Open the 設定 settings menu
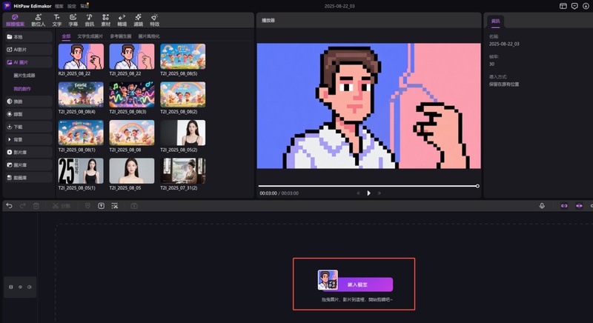Viewport: 593px width, 323px height. tap(72, 6)
